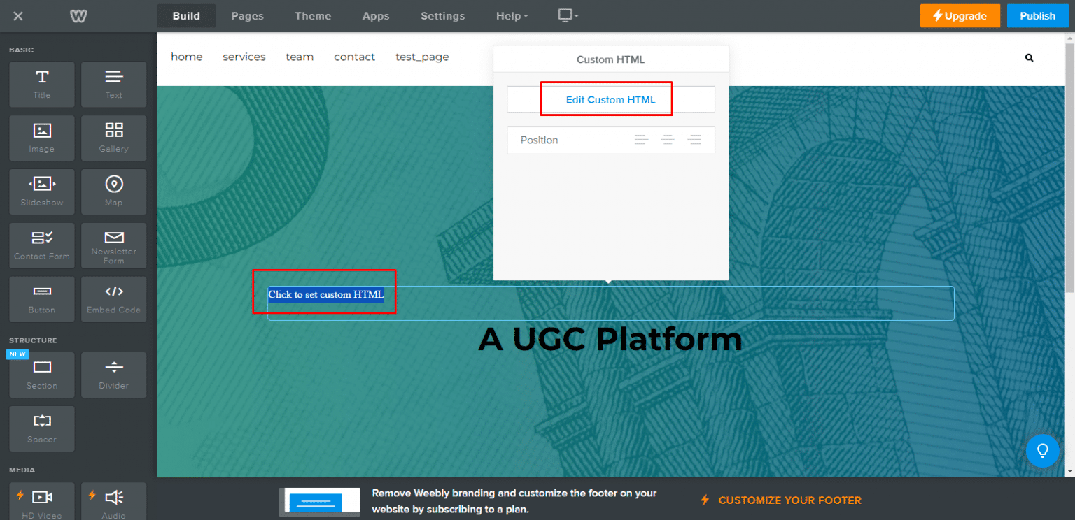The height and width of the screenshot is (520, 1075).
Task: Set left alignment in the Position options
Action: tap(641, 140)
